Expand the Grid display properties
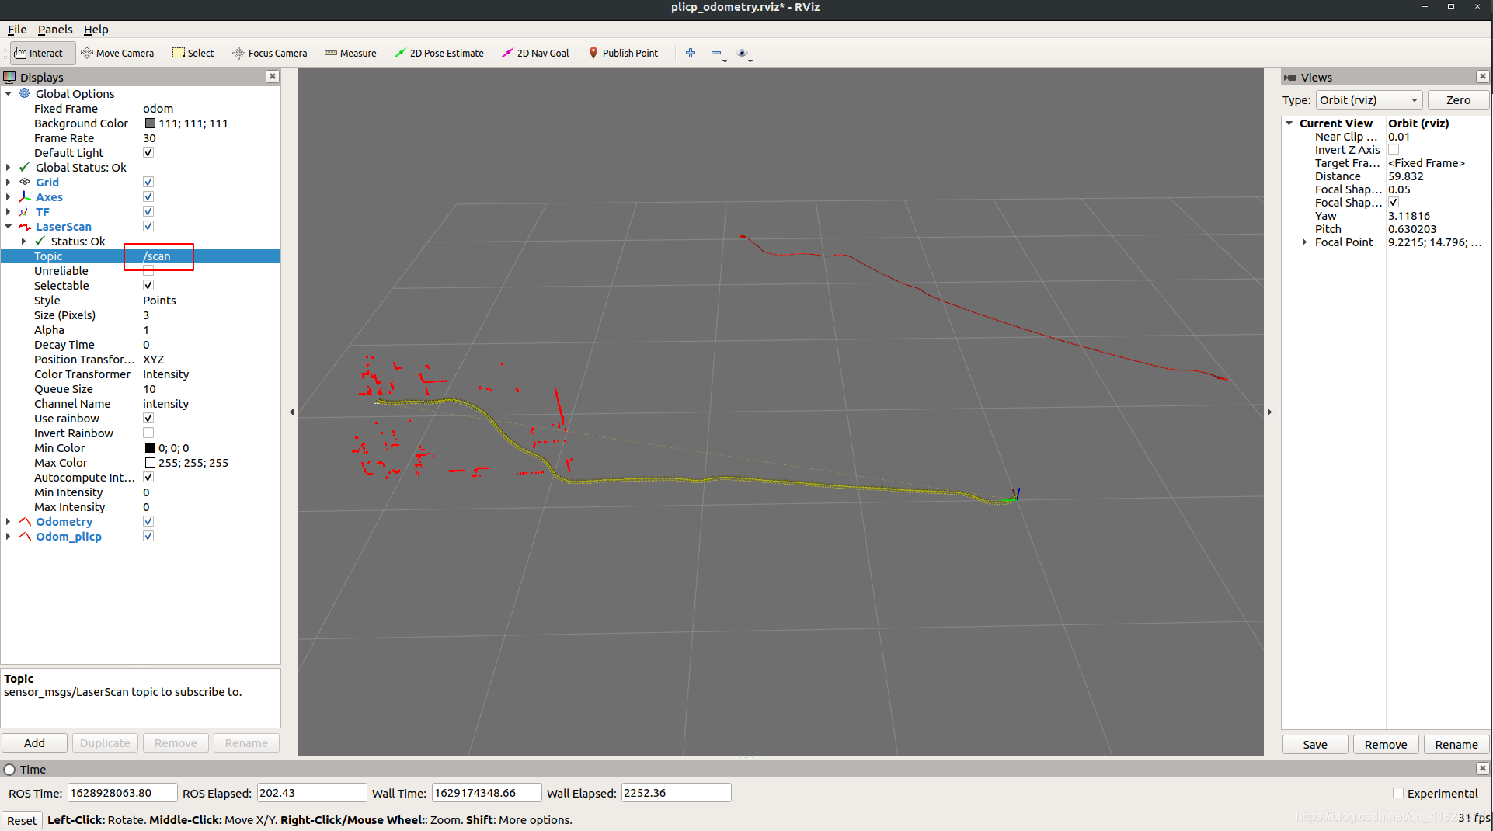Image resolution: width=1493 pixels, height=831 pixels. pos(9,182)
